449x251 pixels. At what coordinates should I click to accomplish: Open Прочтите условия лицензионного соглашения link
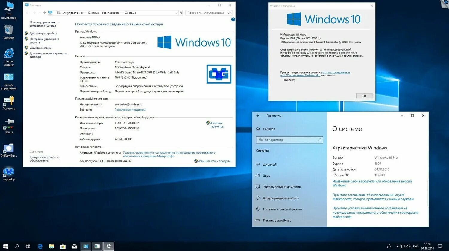[375, 212]
